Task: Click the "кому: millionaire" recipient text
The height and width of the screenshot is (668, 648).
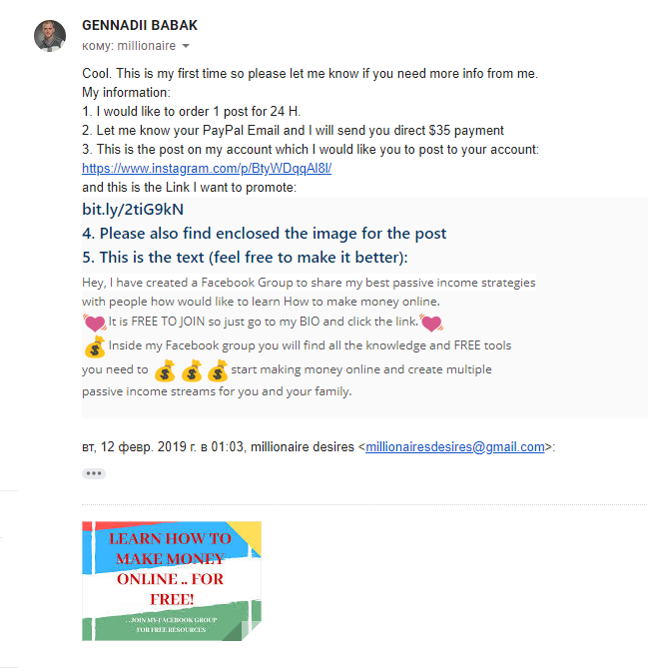Action: coord(129,46)
